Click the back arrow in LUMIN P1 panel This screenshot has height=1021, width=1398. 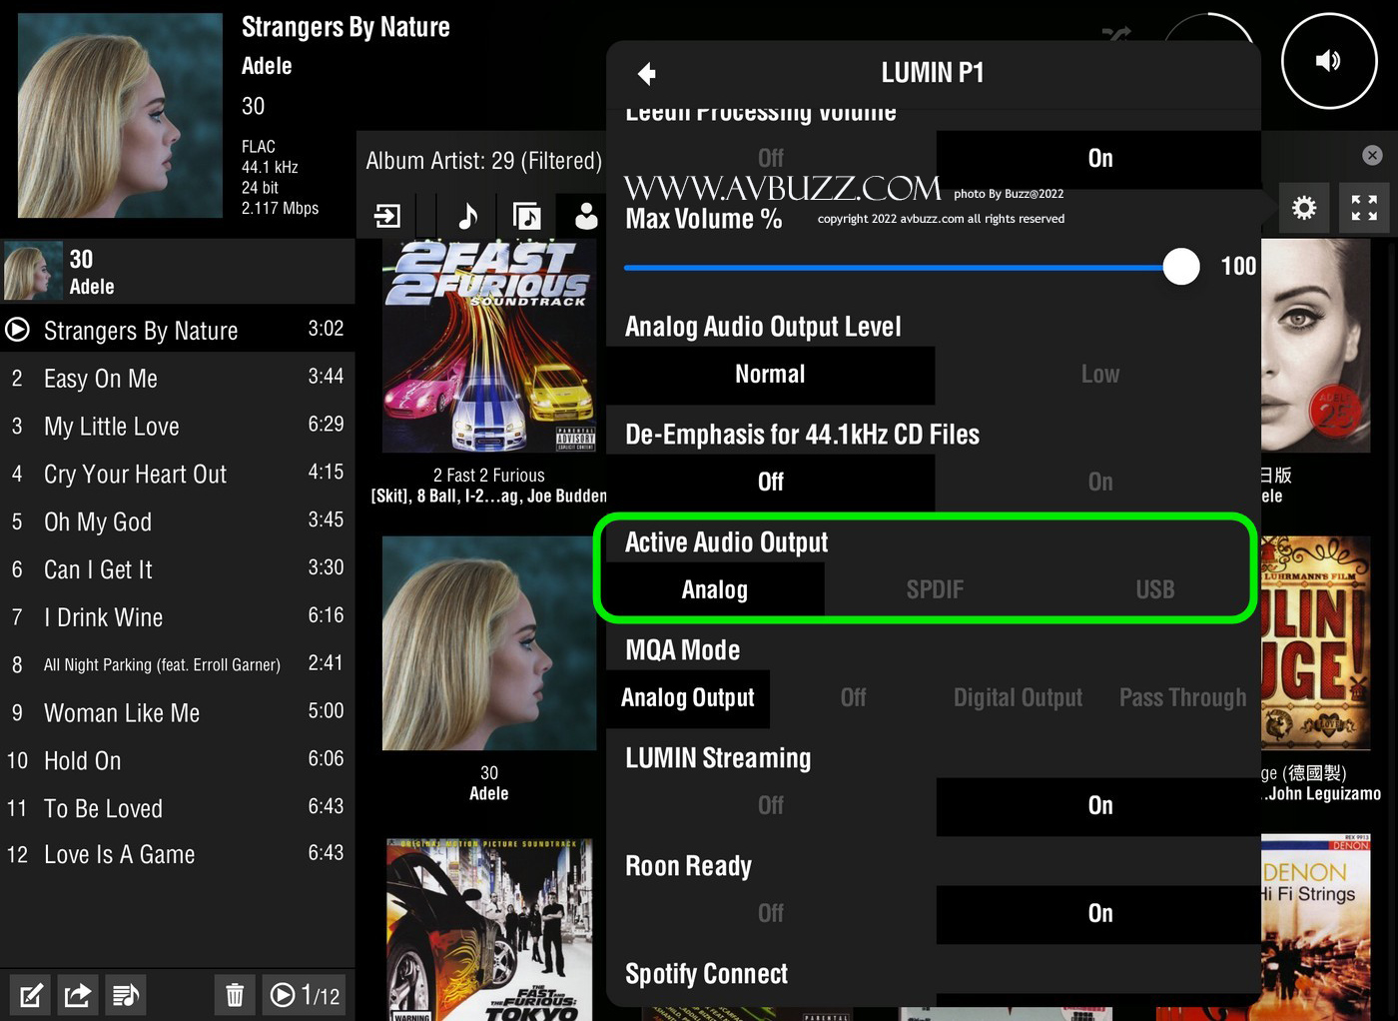coord(647,74)
